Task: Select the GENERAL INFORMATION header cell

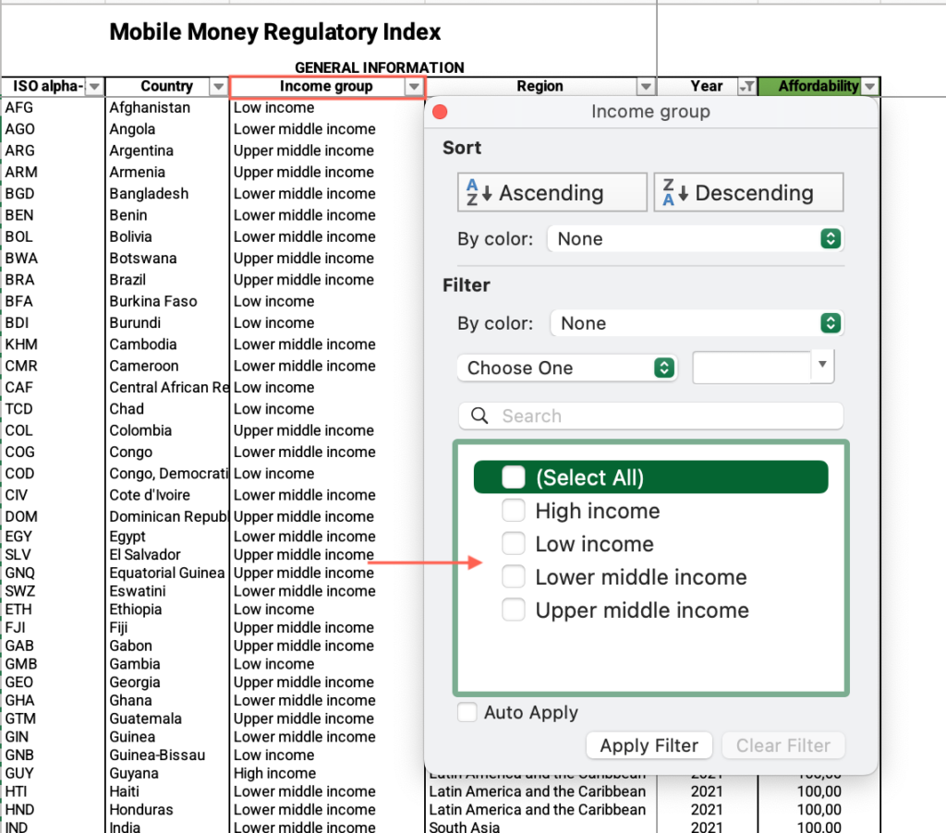Action: pos(380,67)
